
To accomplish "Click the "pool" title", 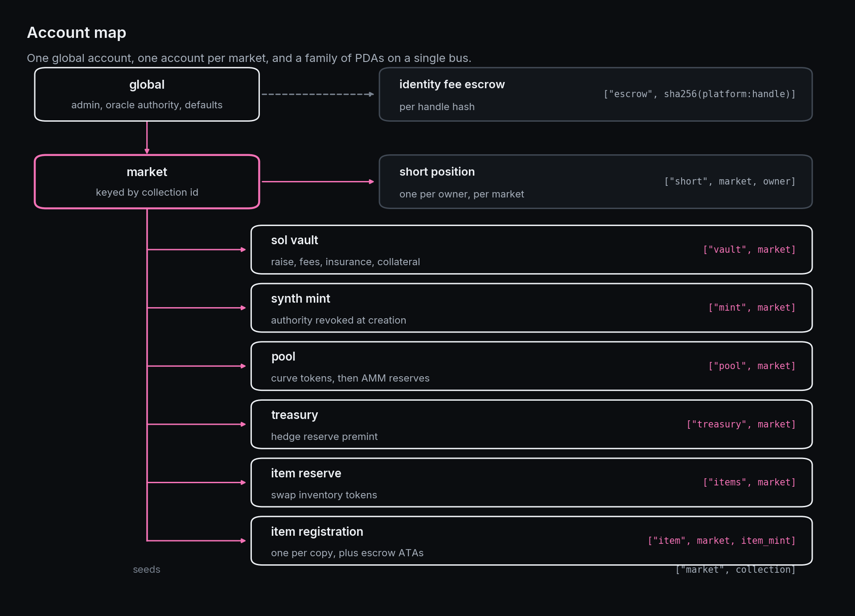I will (x=283, y=357).
